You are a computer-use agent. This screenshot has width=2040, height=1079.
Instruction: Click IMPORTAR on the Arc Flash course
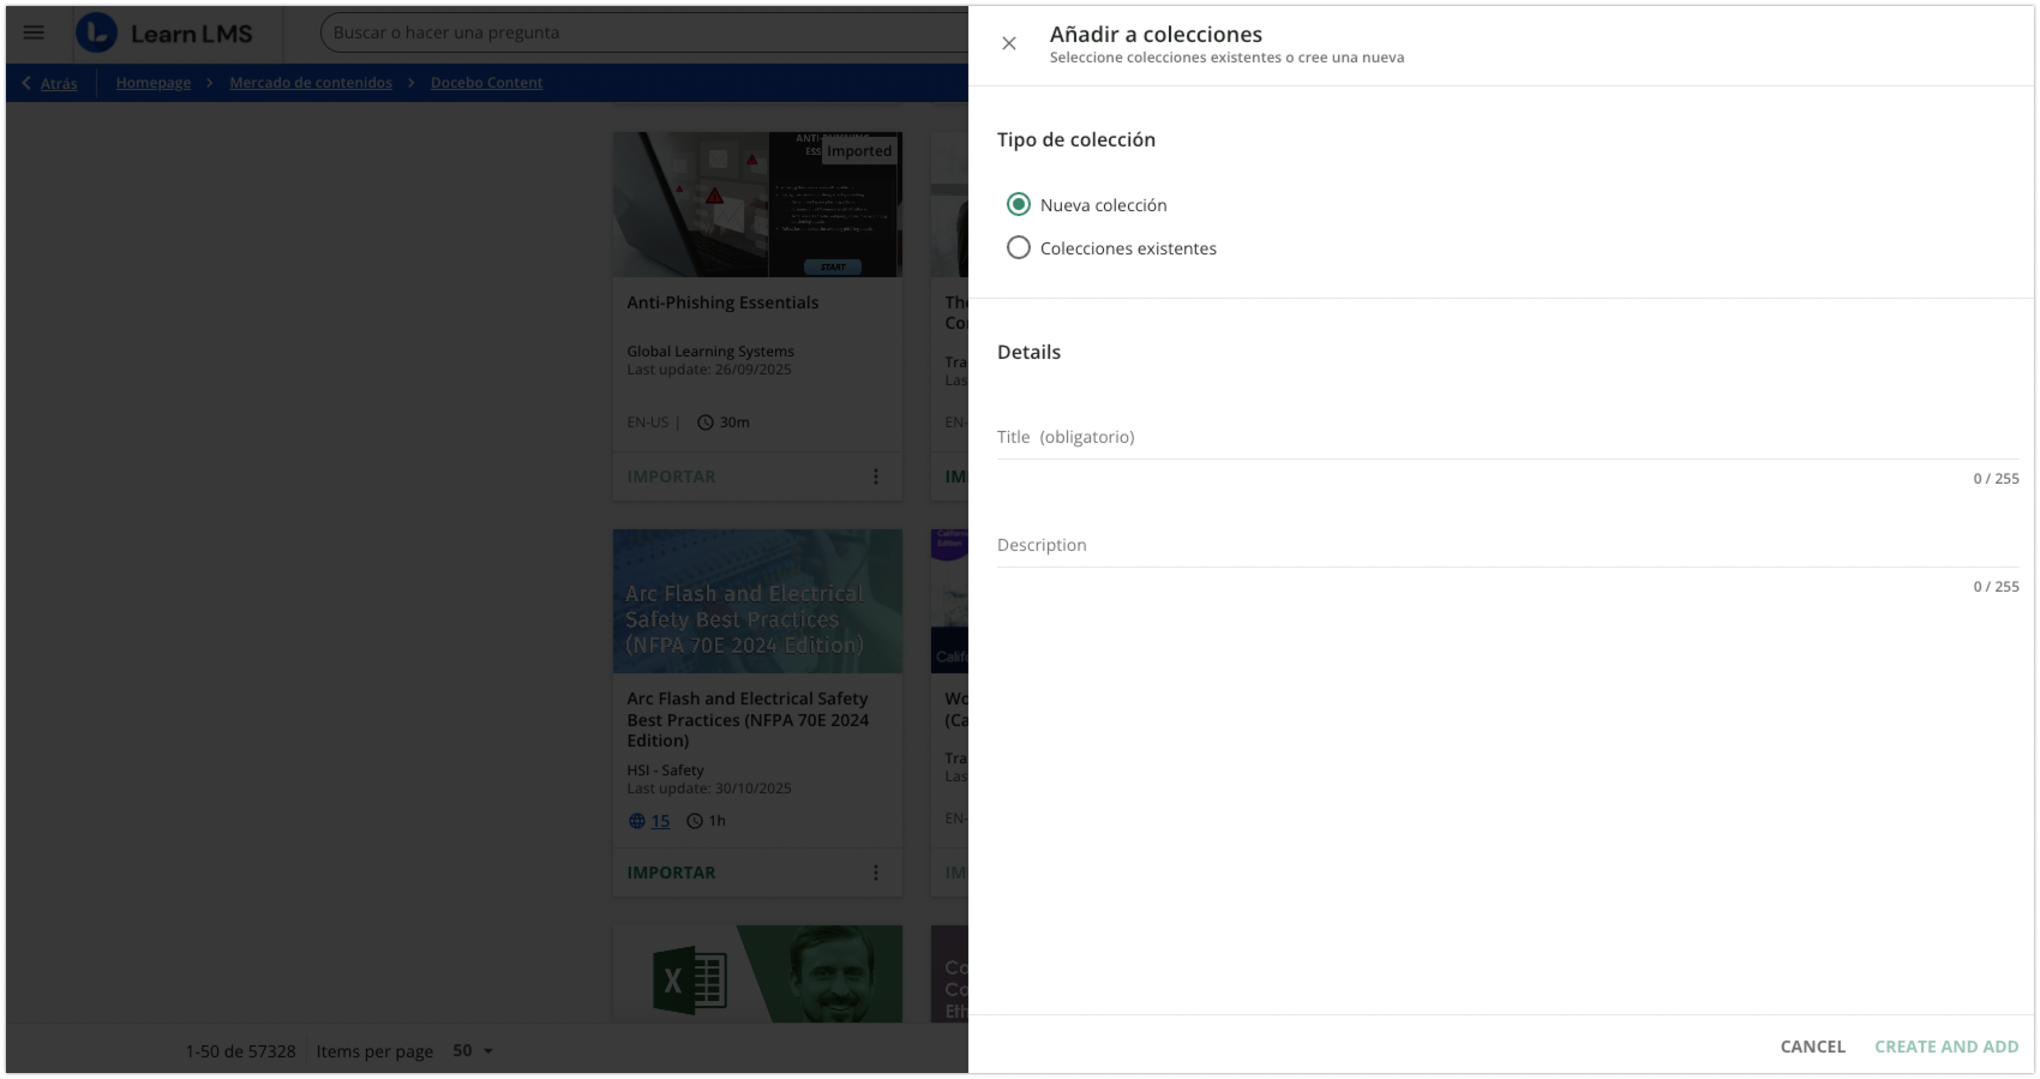coord(671,872)
